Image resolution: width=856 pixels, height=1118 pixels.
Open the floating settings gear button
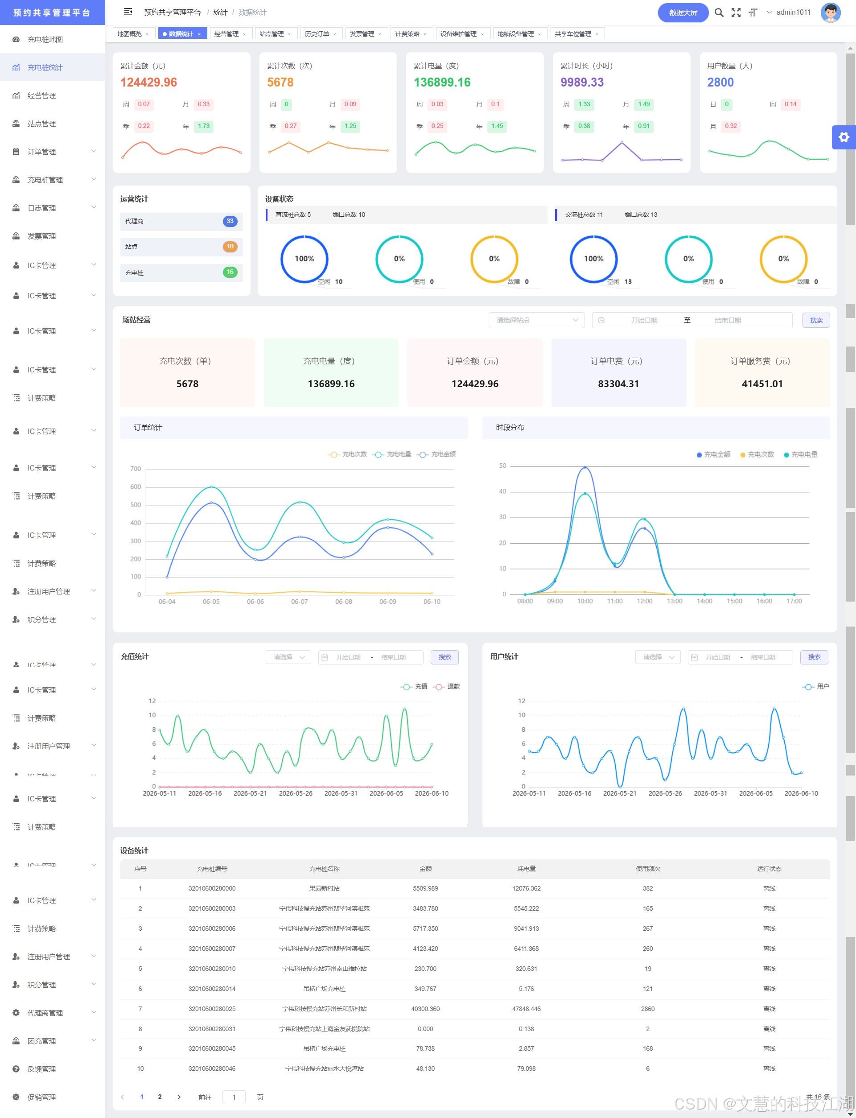[x=844, y=137]
